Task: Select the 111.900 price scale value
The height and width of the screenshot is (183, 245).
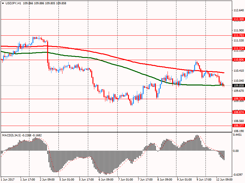Action: [239, 30]
